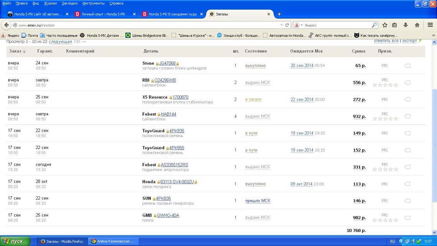This screenshot has width=437, height=246.
Task: Switch to Алёна Калиновская Chrome taskbar window
Action: pyautogui.click(x=113, y=241)
